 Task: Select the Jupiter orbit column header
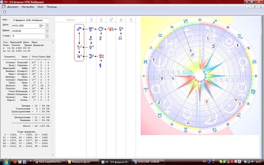click(x=121, y=20)
